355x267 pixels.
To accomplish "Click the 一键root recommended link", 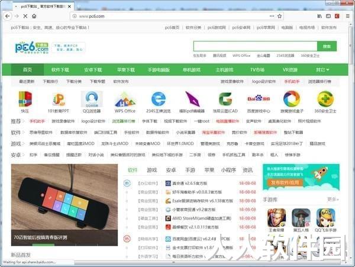I will [202, 121].
